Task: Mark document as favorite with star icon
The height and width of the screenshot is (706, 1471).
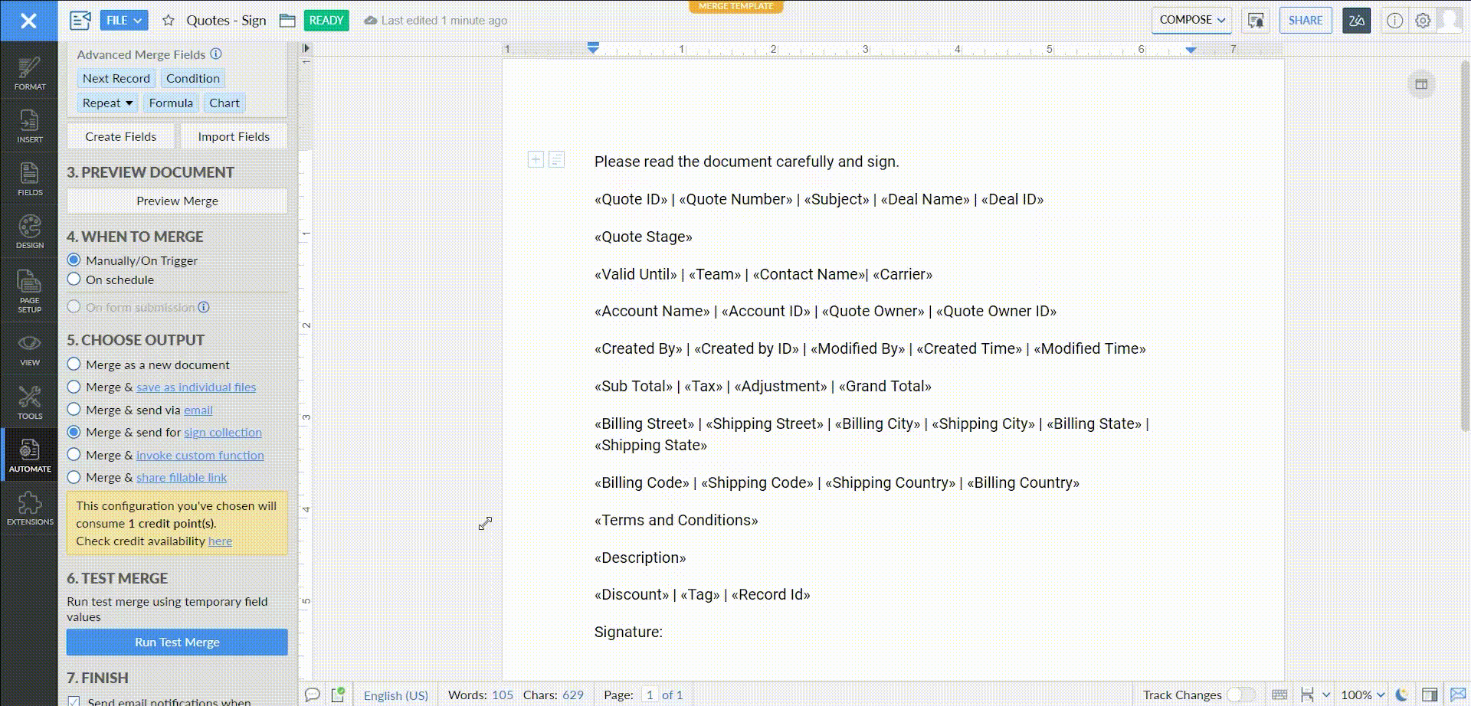Action: pyautogui.click(x=169, y=21)
